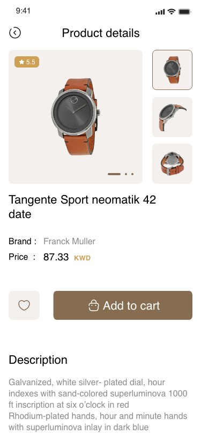Tap the heart wishlist icon

(24, 305)
